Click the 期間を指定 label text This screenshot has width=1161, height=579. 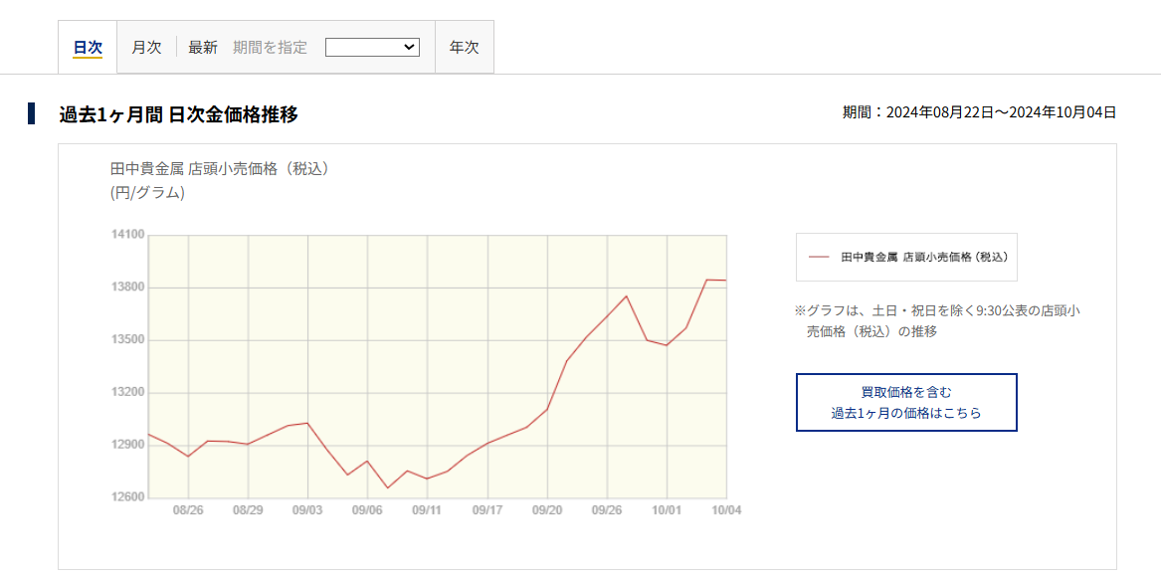coord(270,48)
